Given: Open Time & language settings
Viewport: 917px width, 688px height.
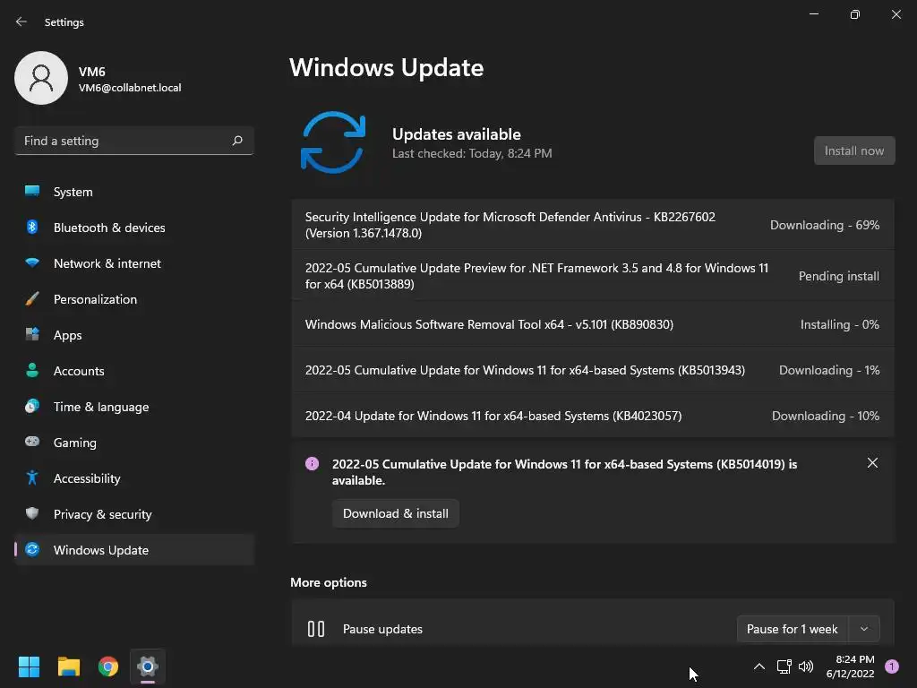Looking at the screenshot, I should 134,407.
